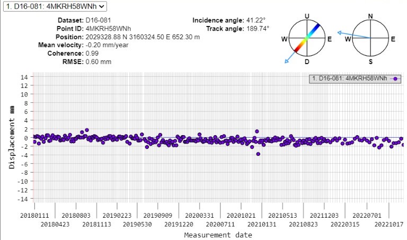Select the highest data point near 20180803
Viewport: 407px width, 240px height.
pos(87,130)
